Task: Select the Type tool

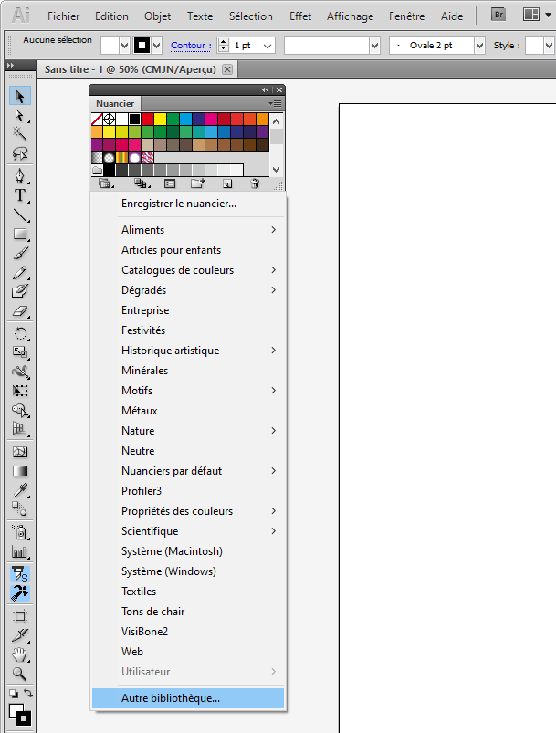Action: (20, 195)
